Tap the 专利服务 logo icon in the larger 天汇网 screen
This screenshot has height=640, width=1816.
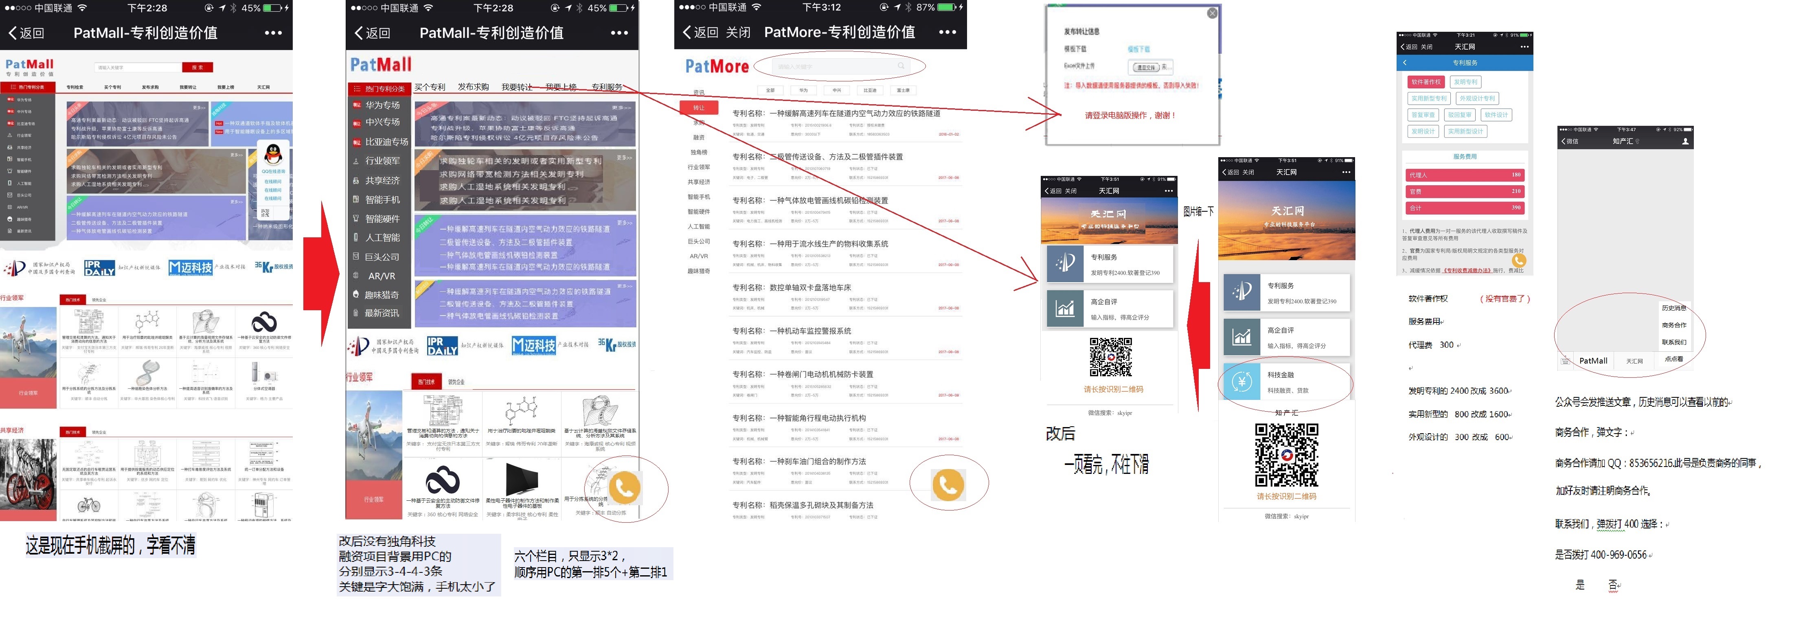[x=1241, y=292]
